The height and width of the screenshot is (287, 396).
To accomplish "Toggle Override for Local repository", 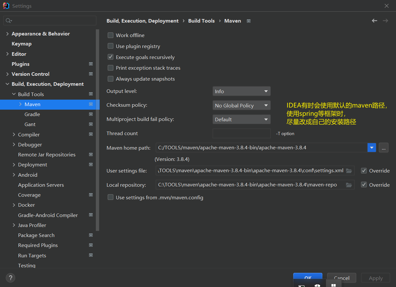I will pyautogui.click(x=364, y=185).
